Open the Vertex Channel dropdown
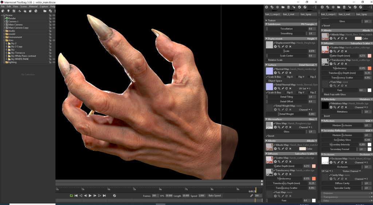The image size is (373, 205). click(x=352, y=171)
